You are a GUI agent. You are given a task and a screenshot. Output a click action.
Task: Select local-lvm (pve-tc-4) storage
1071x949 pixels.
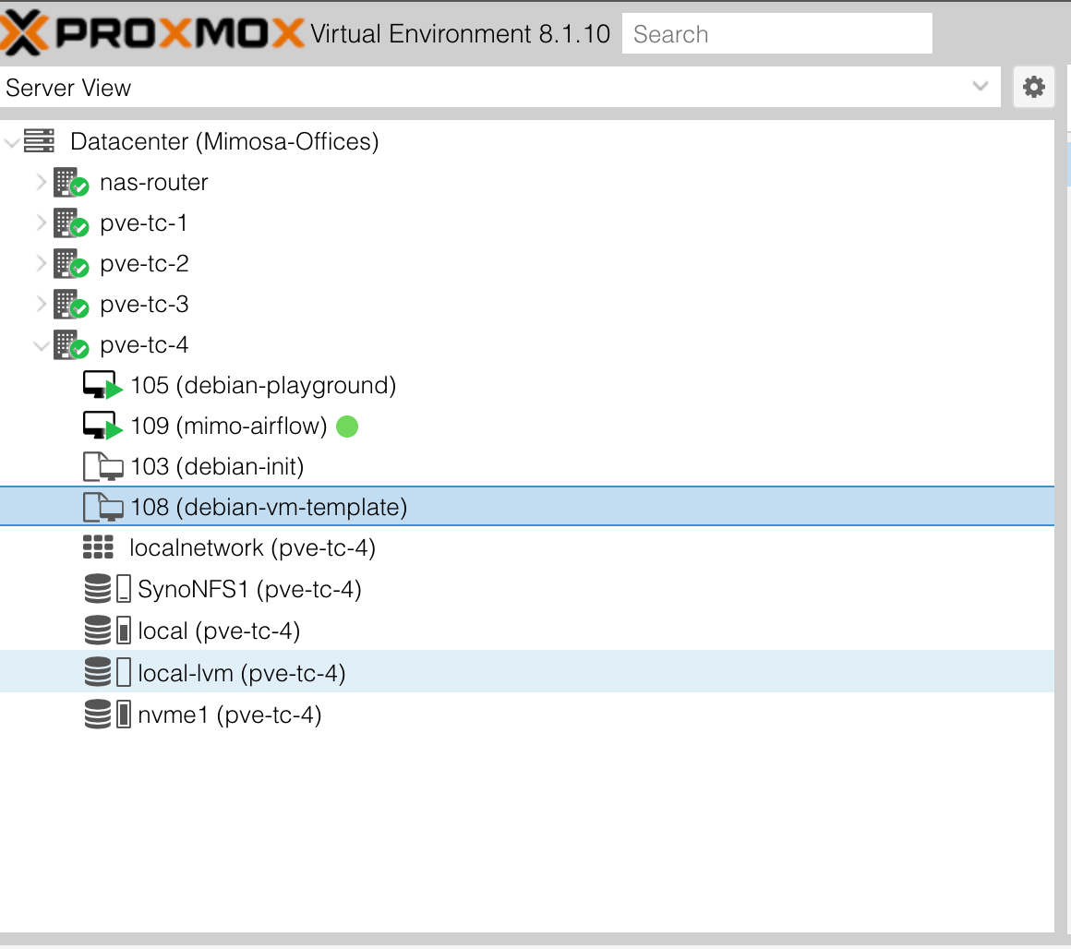pos(241,674)
